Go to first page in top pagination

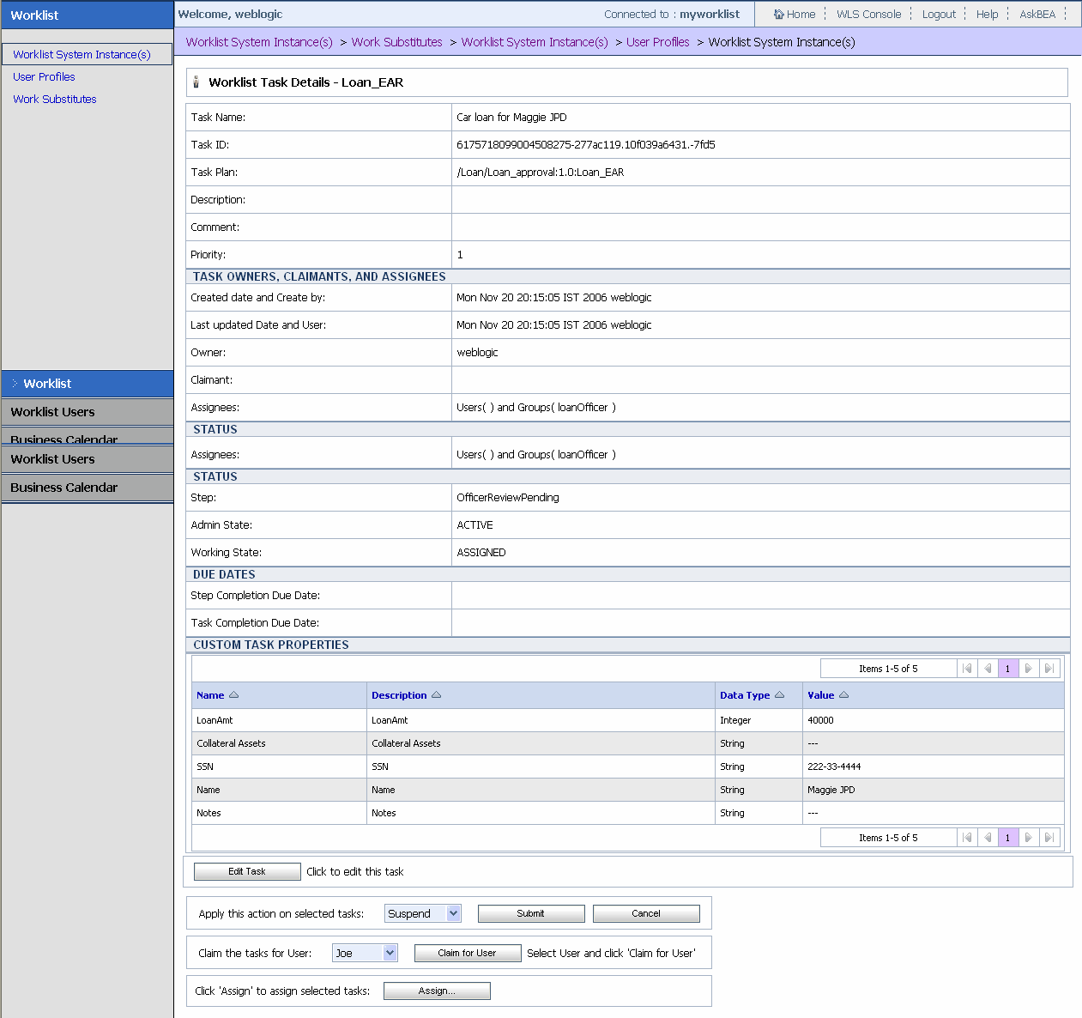click(967, 669)
